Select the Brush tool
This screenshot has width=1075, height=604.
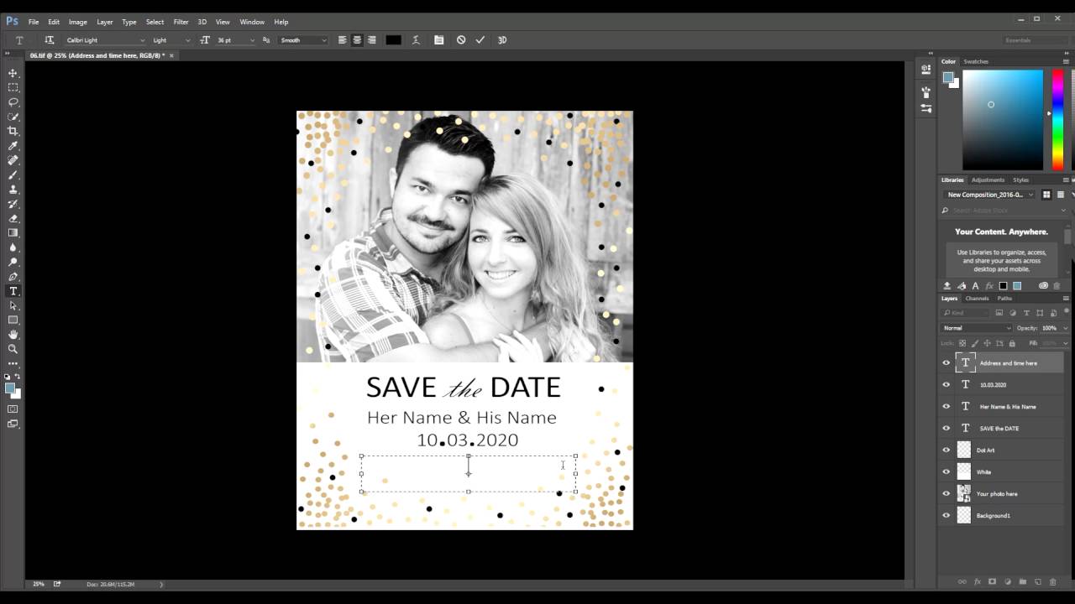pos(13,174)
